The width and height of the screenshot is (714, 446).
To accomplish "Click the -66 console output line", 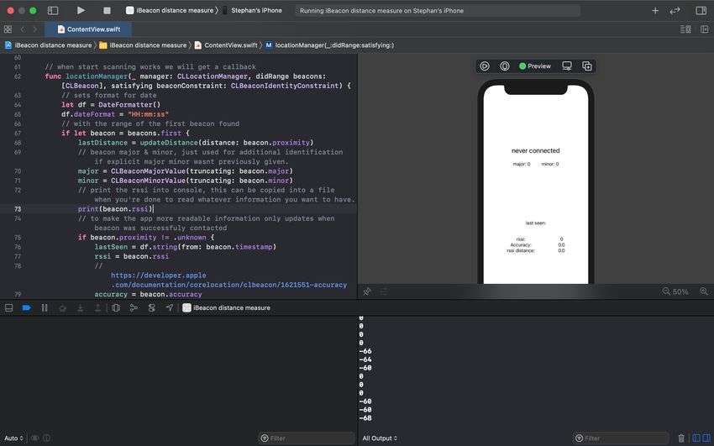I will coord(365,351).
